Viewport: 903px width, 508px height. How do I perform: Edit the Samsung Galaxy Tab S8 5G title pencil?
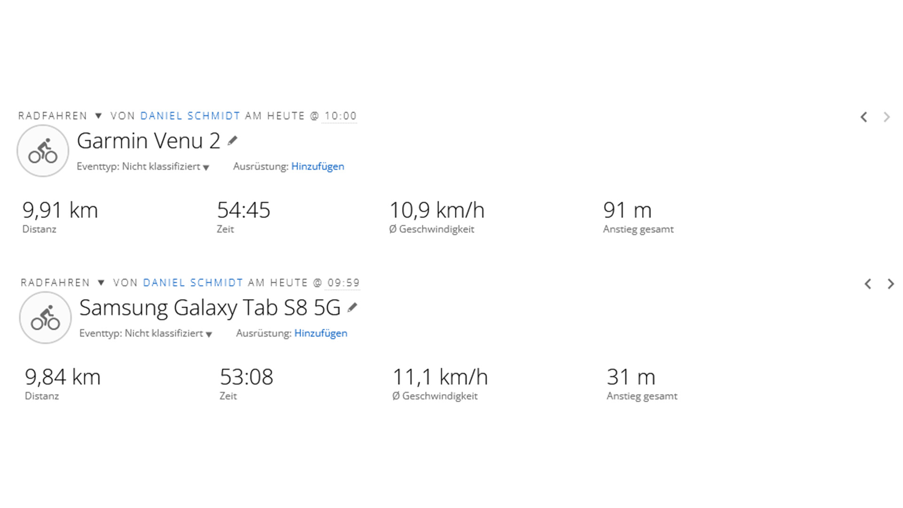352,308
